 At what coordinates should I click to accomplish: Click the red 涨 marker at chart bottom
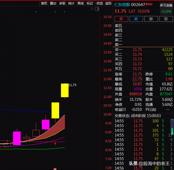(54, 169)
